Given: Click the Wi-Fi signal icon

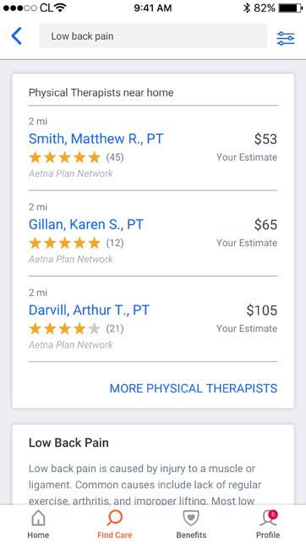Looking at the screenshot, I should point(60,8).
